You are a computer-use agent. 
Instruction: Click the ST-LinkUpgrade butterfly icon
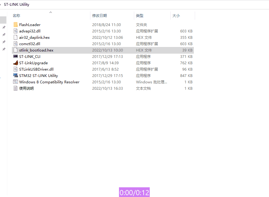(x=16, y=63)
